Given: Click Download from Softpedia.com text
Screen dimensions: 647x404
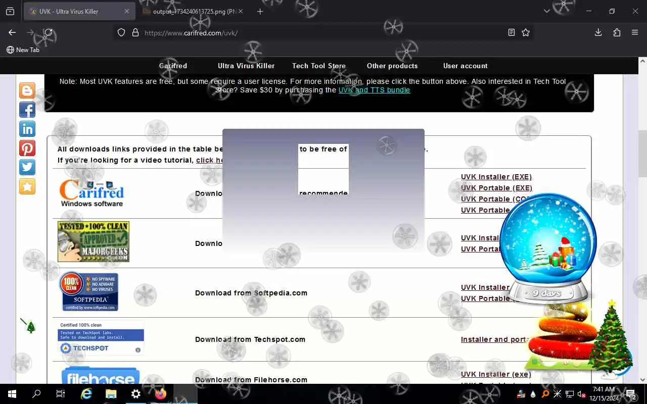Looking at the screenshot, I should (251, 293).
